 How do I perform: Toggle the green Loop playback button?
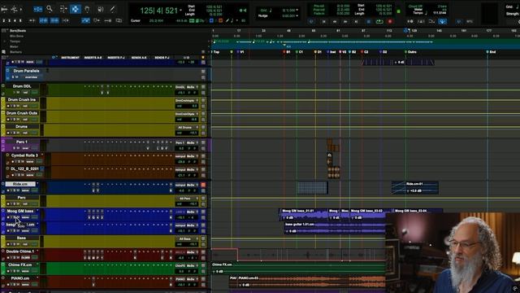[x=379, y=22]
